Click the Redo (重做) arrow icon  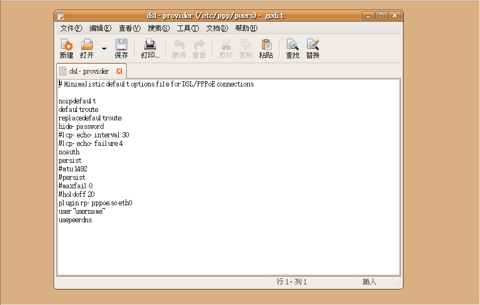point(199,45)
